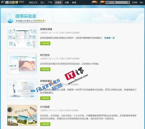Open the 快捷键一览 link
This screenshot has height=129, width=145.
(x=109, y=38)
